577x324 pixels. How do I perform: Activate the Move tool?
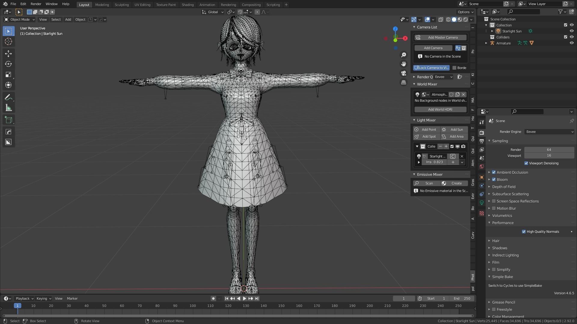[x=8, y=53]
